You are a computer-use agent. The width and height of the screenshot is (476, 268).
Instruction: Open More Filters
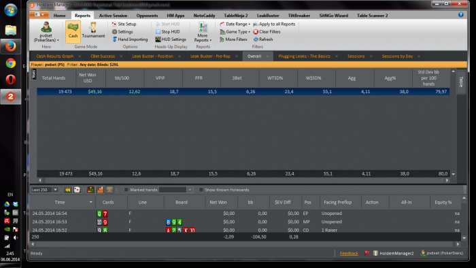tap(233, 39)
